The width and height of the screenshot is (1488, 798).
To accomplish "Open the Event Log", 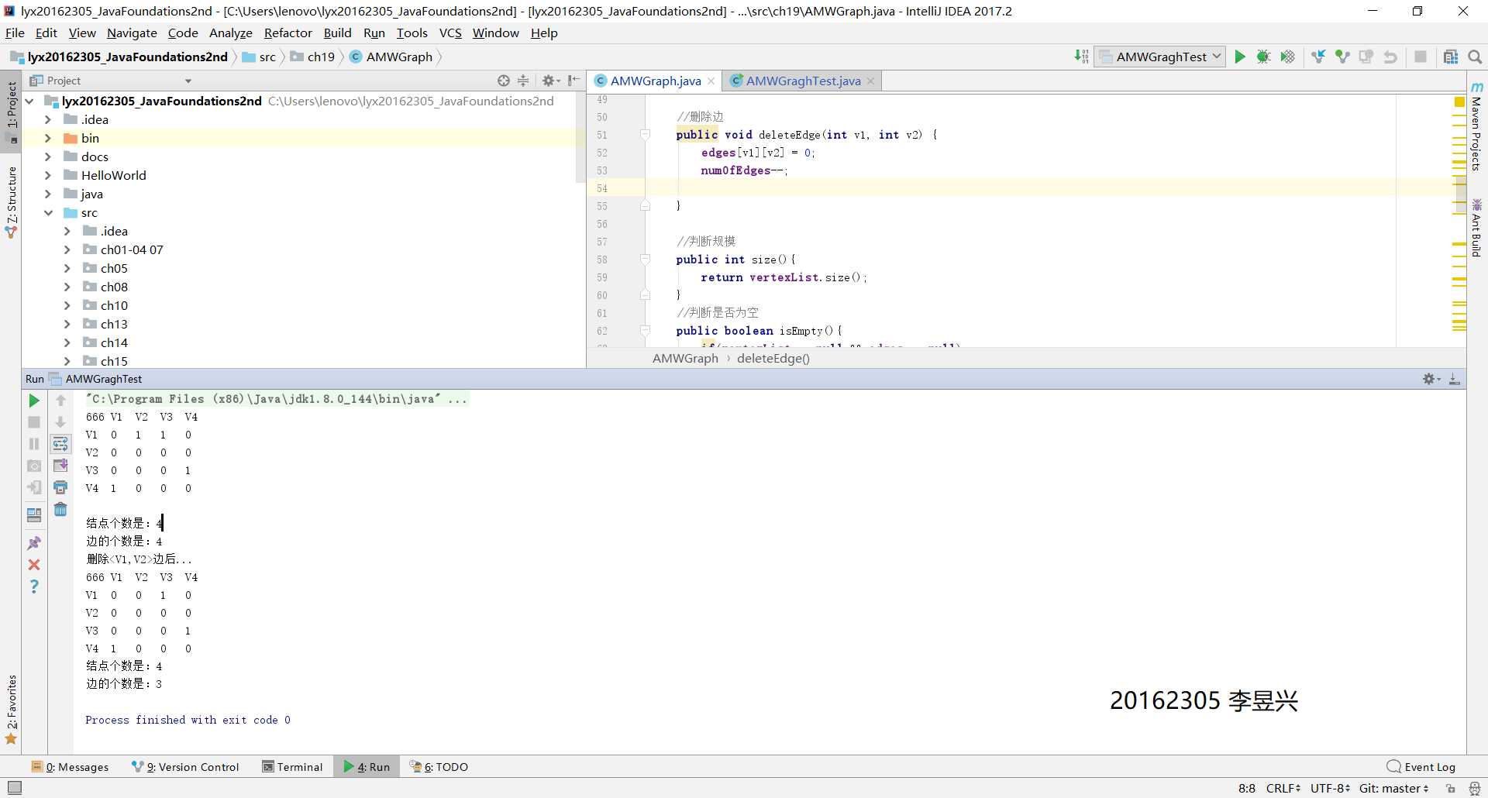I will [1421, 767].
